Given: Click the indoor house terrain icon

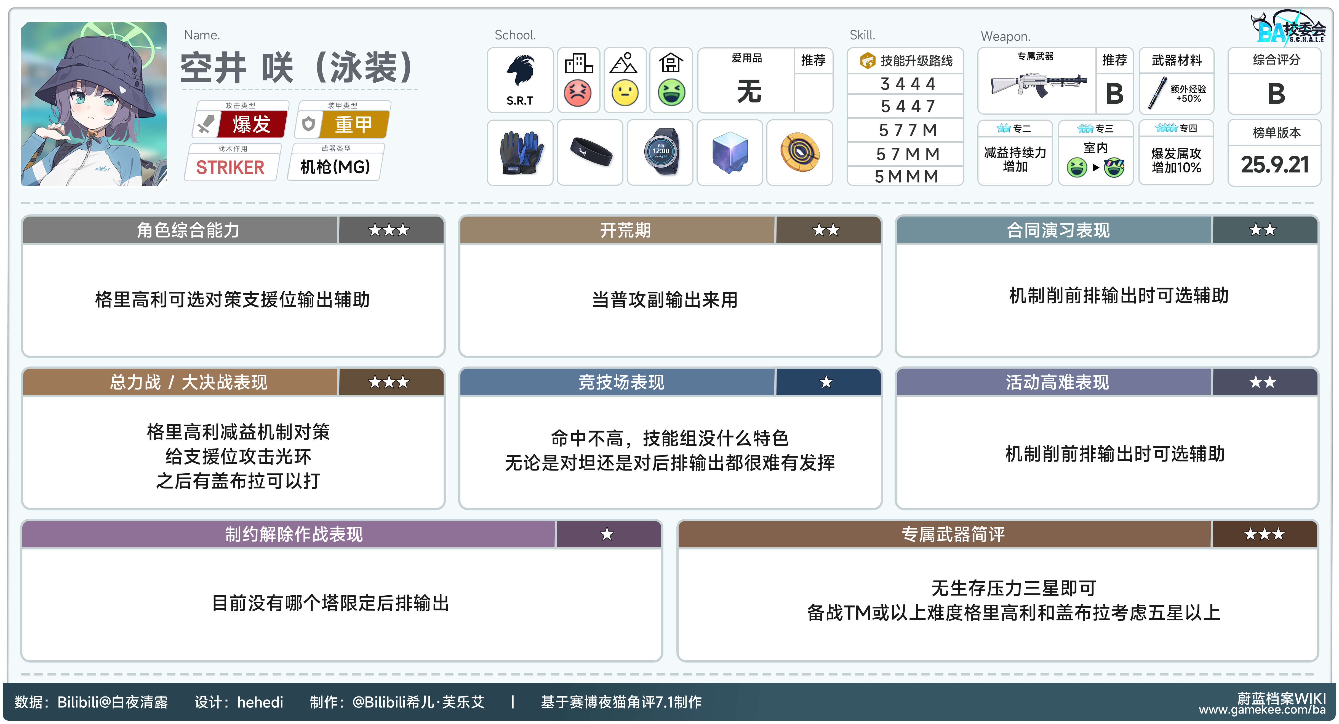Looking at the screenshot, I should (x=671, y=63).
